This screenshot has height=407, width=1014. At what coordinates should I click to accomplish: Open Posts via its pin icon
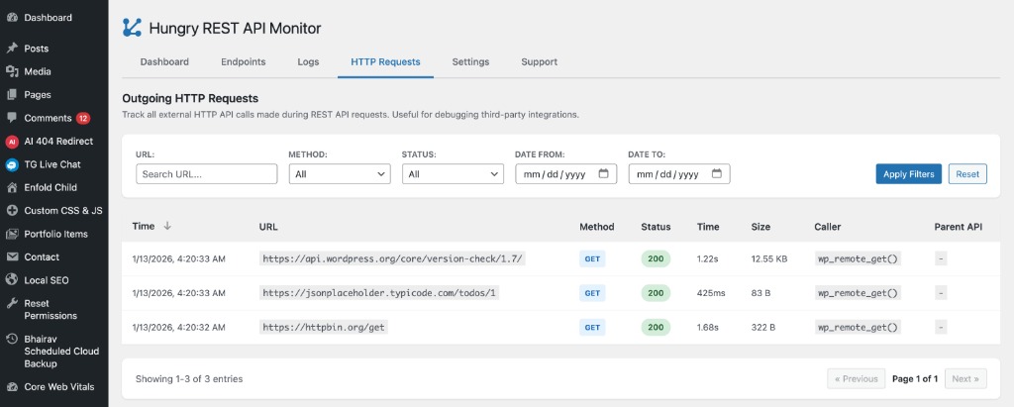tap(12, 49)
